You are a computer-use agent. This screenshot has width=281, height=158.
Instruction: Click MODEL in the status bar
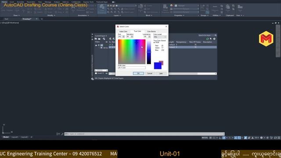[205, 137]
